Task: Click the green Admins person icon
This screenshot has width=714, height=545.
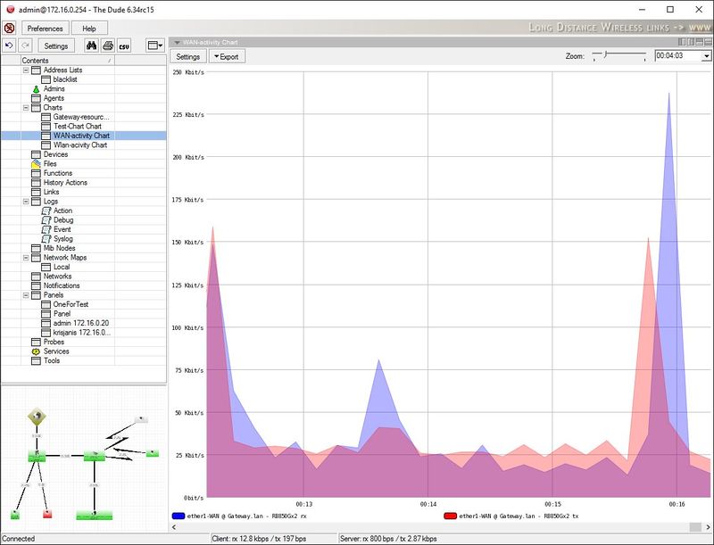Action: (36, 89)
